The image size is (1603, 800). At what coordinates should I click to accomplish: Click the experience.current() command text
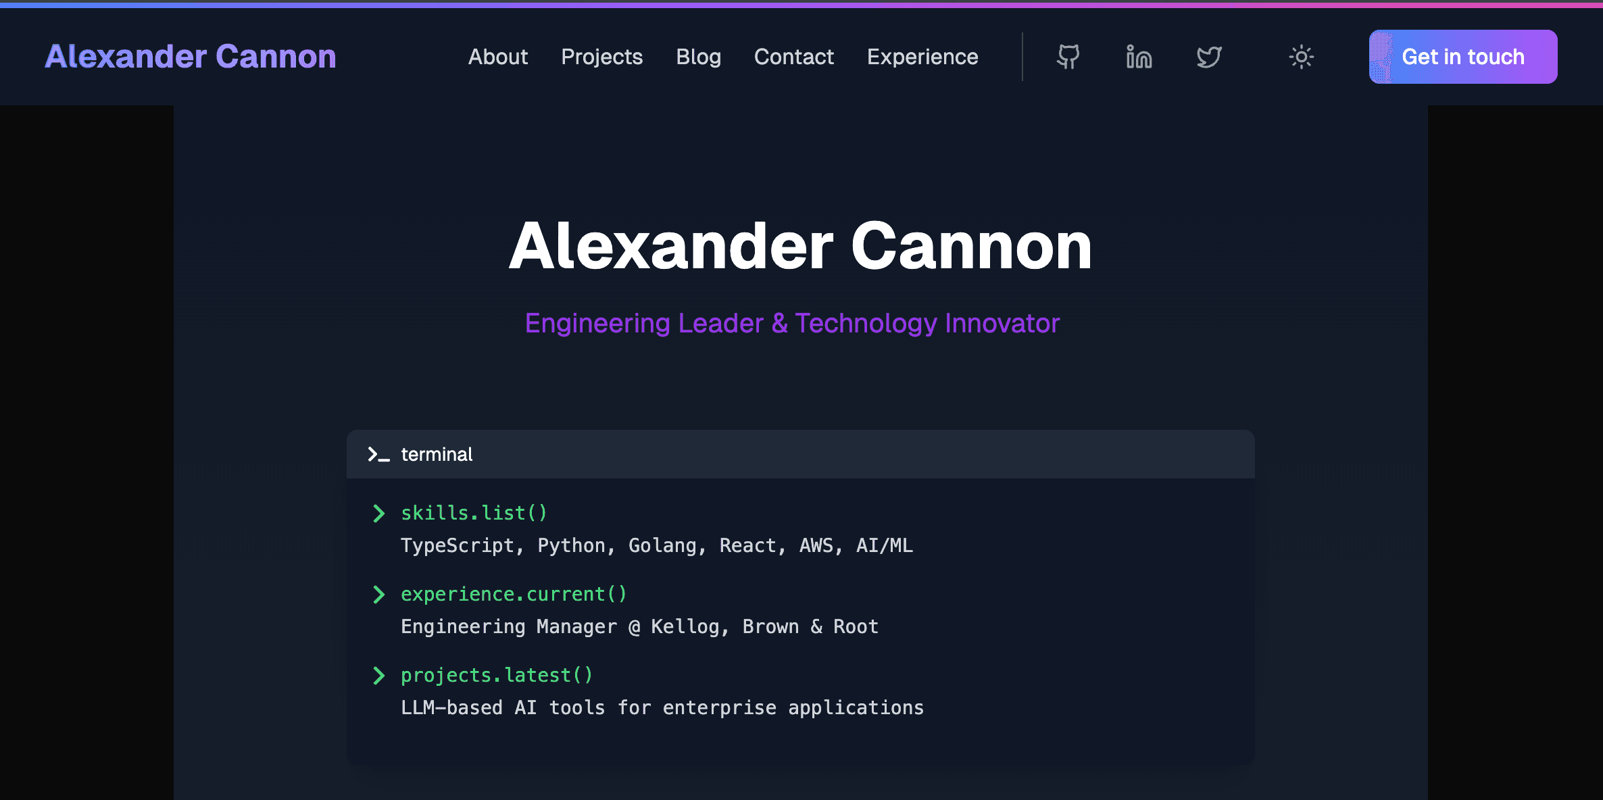pos(514,595)
